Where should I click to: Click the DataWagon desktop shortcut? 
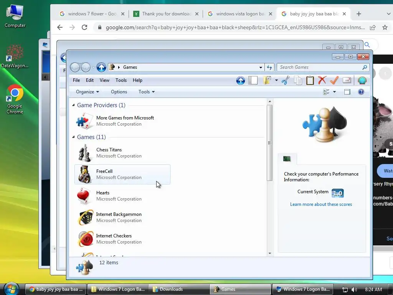[x=15, y=56]
